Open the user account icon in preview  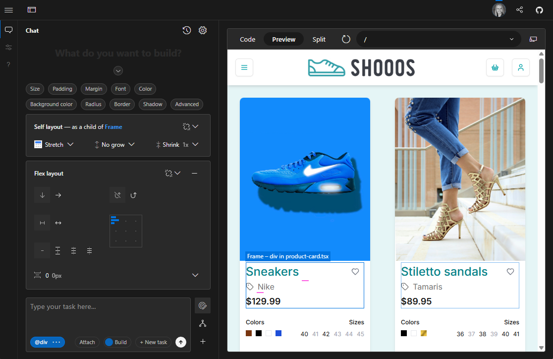[x=521, y=67]
